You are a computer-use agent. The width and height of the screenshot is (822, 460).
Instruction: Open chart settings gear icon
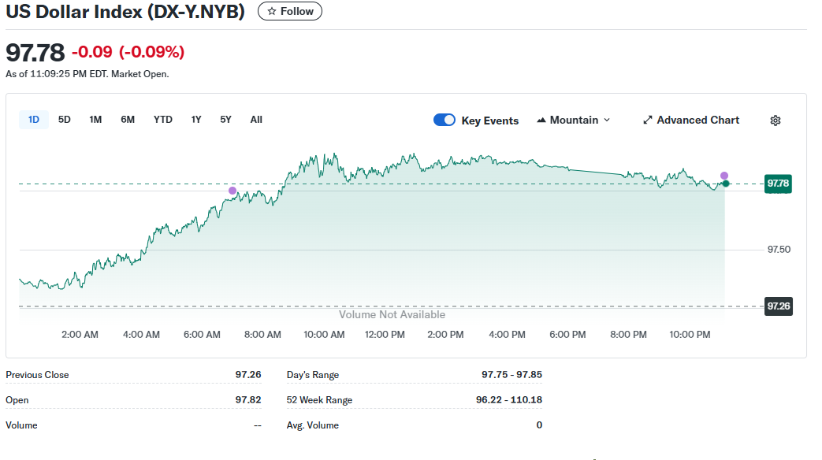click(775, 121)
